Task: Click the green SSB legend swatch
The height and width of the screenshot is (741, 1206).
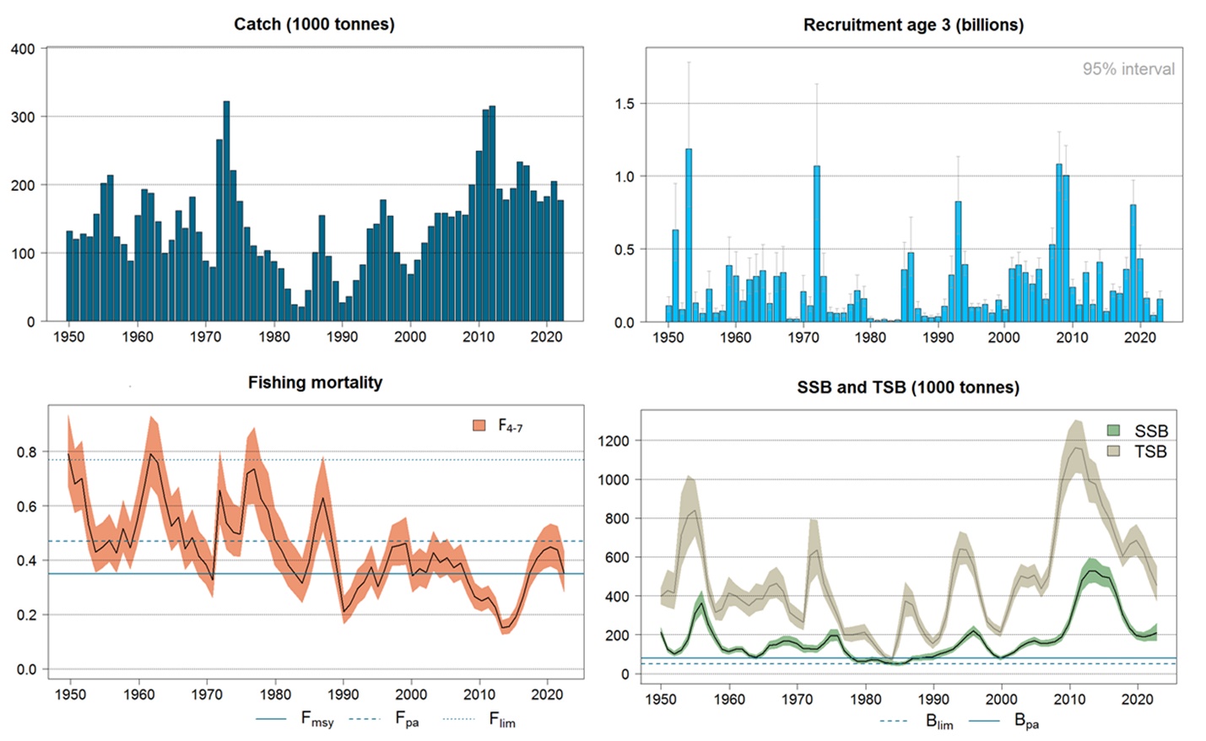Action: (x=1113, y=430)
